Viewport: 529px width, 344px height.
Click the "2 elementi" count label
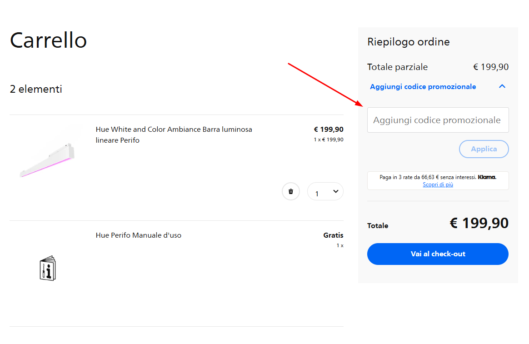click(x=36, y=89)
